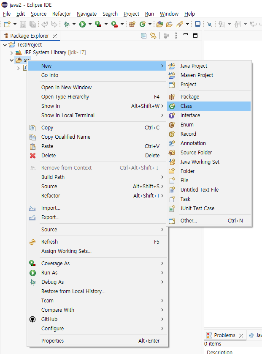Open the New wizard dropdown arrow
Viewport: 262px width, 354px height.
pyautogui.click(x=15, y=24)
